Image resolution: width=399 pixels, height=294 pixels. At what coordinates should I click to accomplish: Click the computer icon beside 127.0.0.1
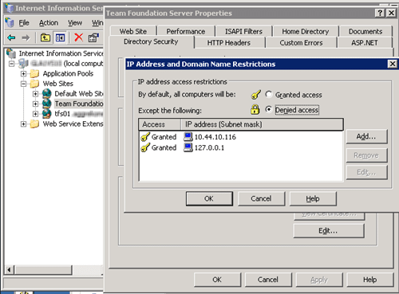click(x=188, y=147)
